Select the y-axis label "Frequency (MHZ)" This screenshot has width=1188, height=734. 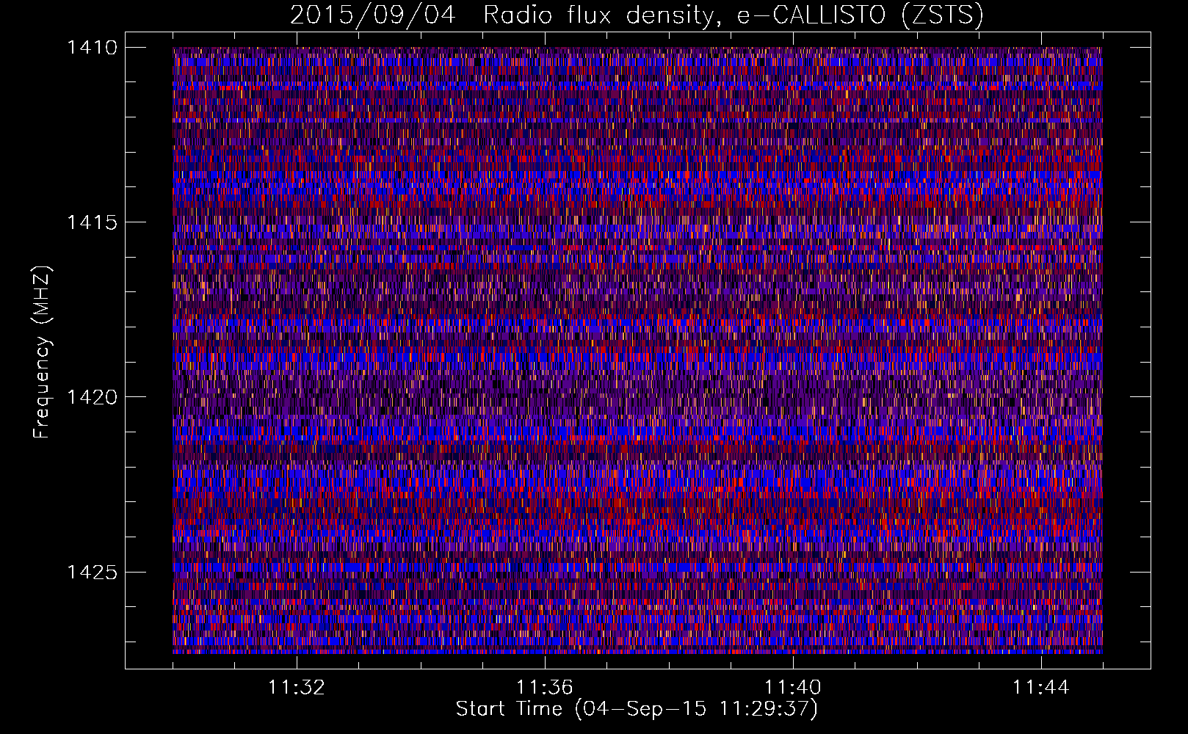pos(43,352)
